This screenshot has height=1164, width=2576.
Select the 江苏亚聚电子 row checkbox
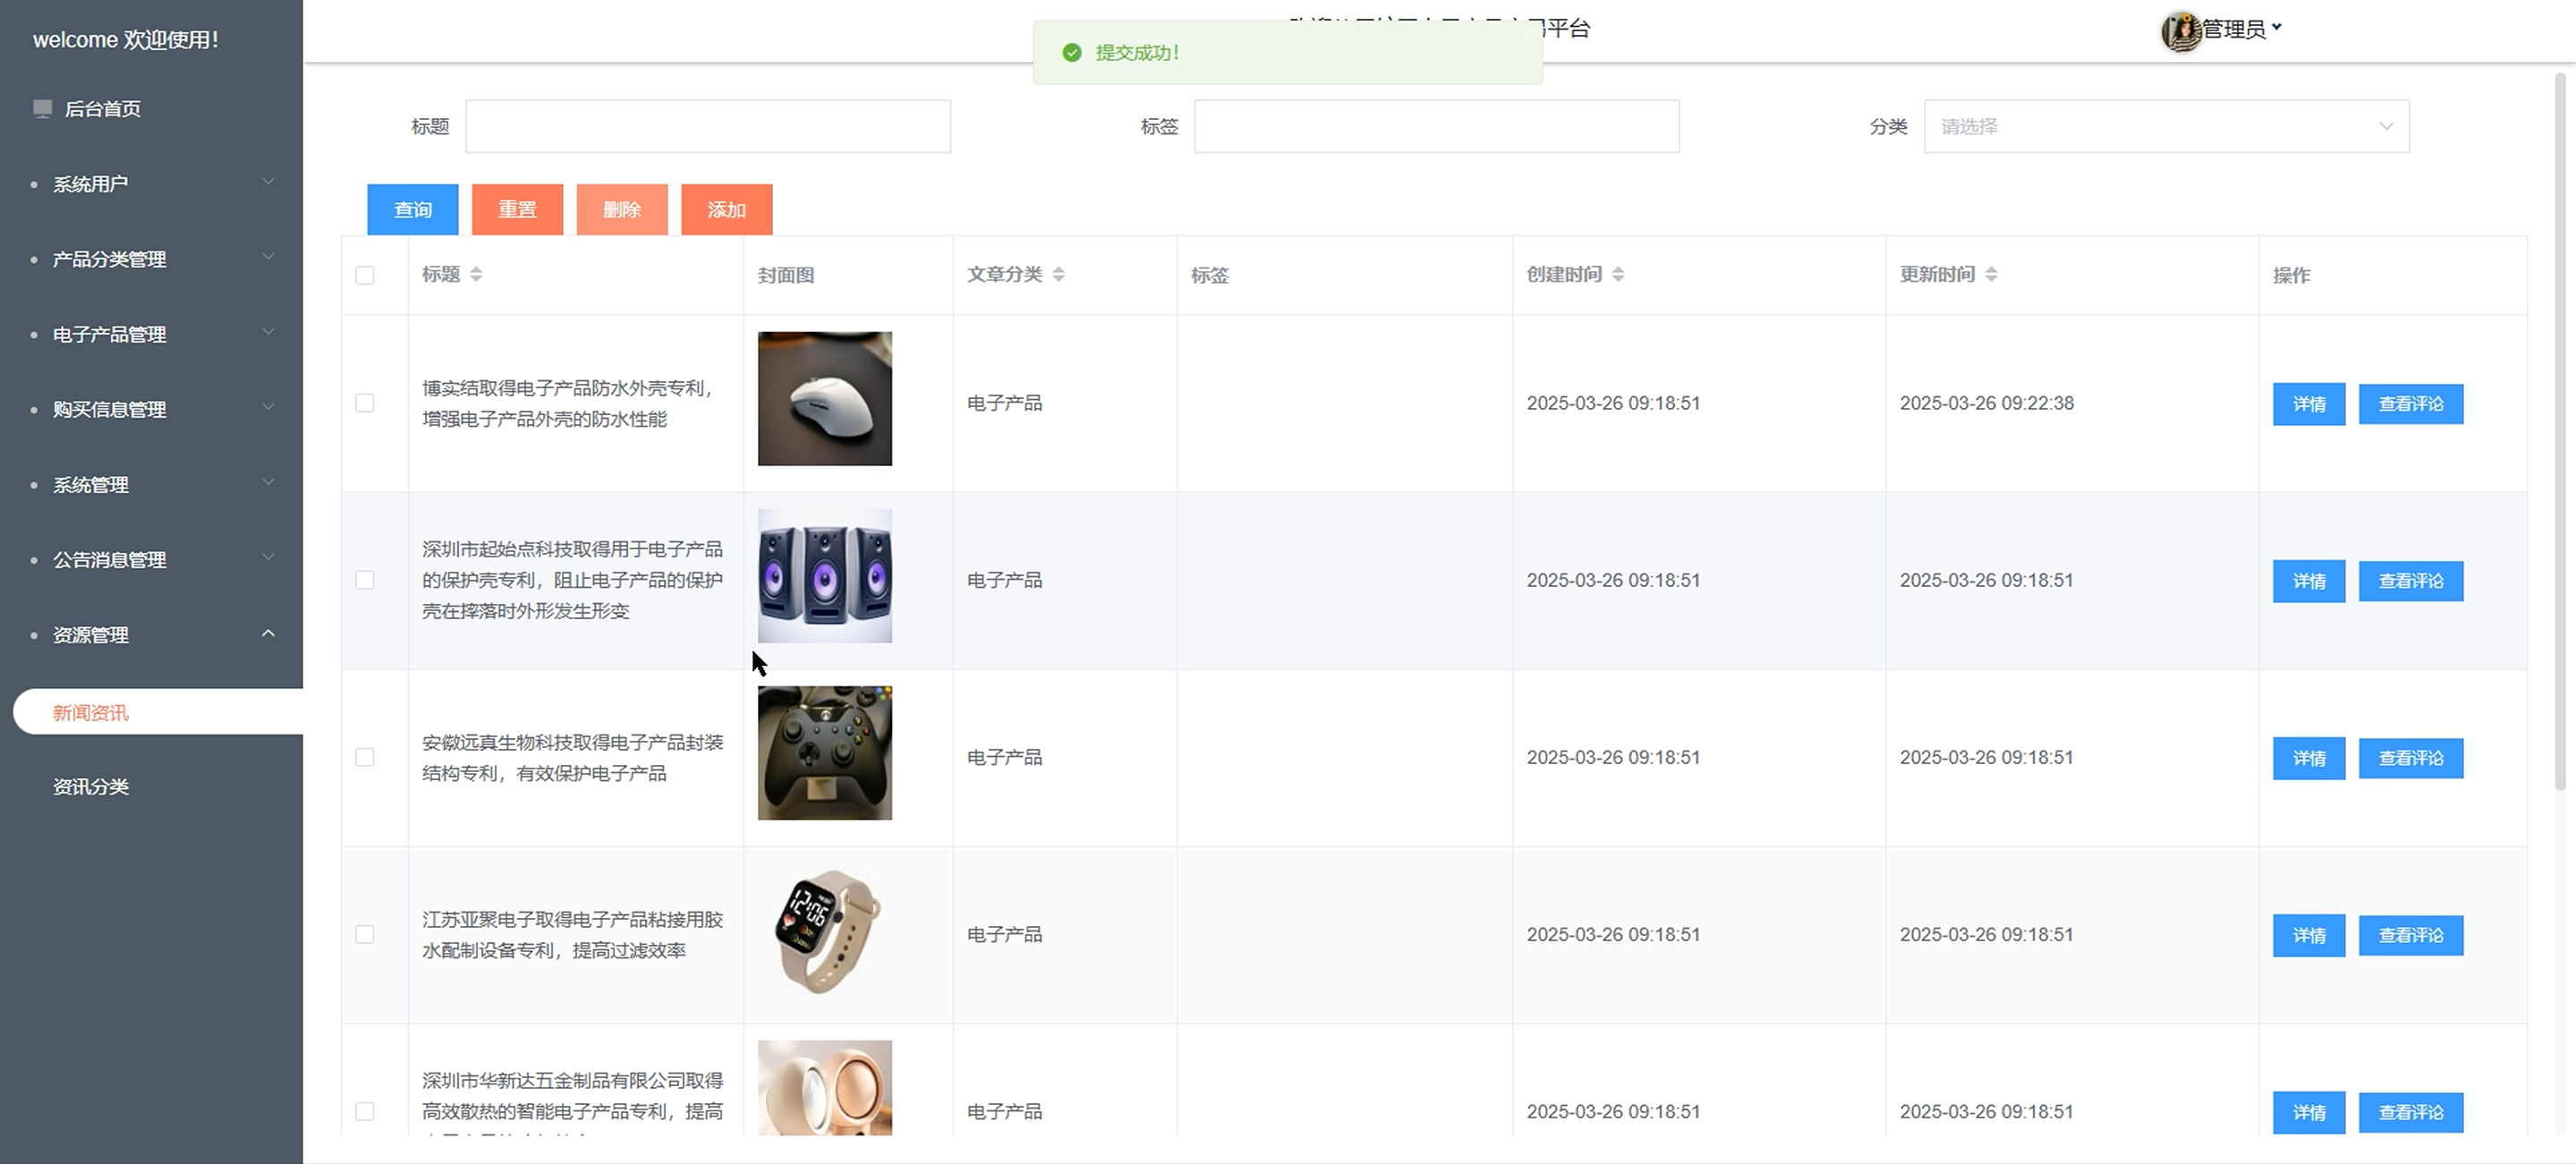pos(365,934)
